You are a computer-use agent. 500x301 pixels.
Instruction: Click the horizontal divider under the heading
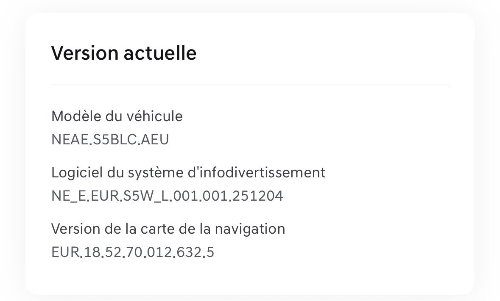point(250,85)
